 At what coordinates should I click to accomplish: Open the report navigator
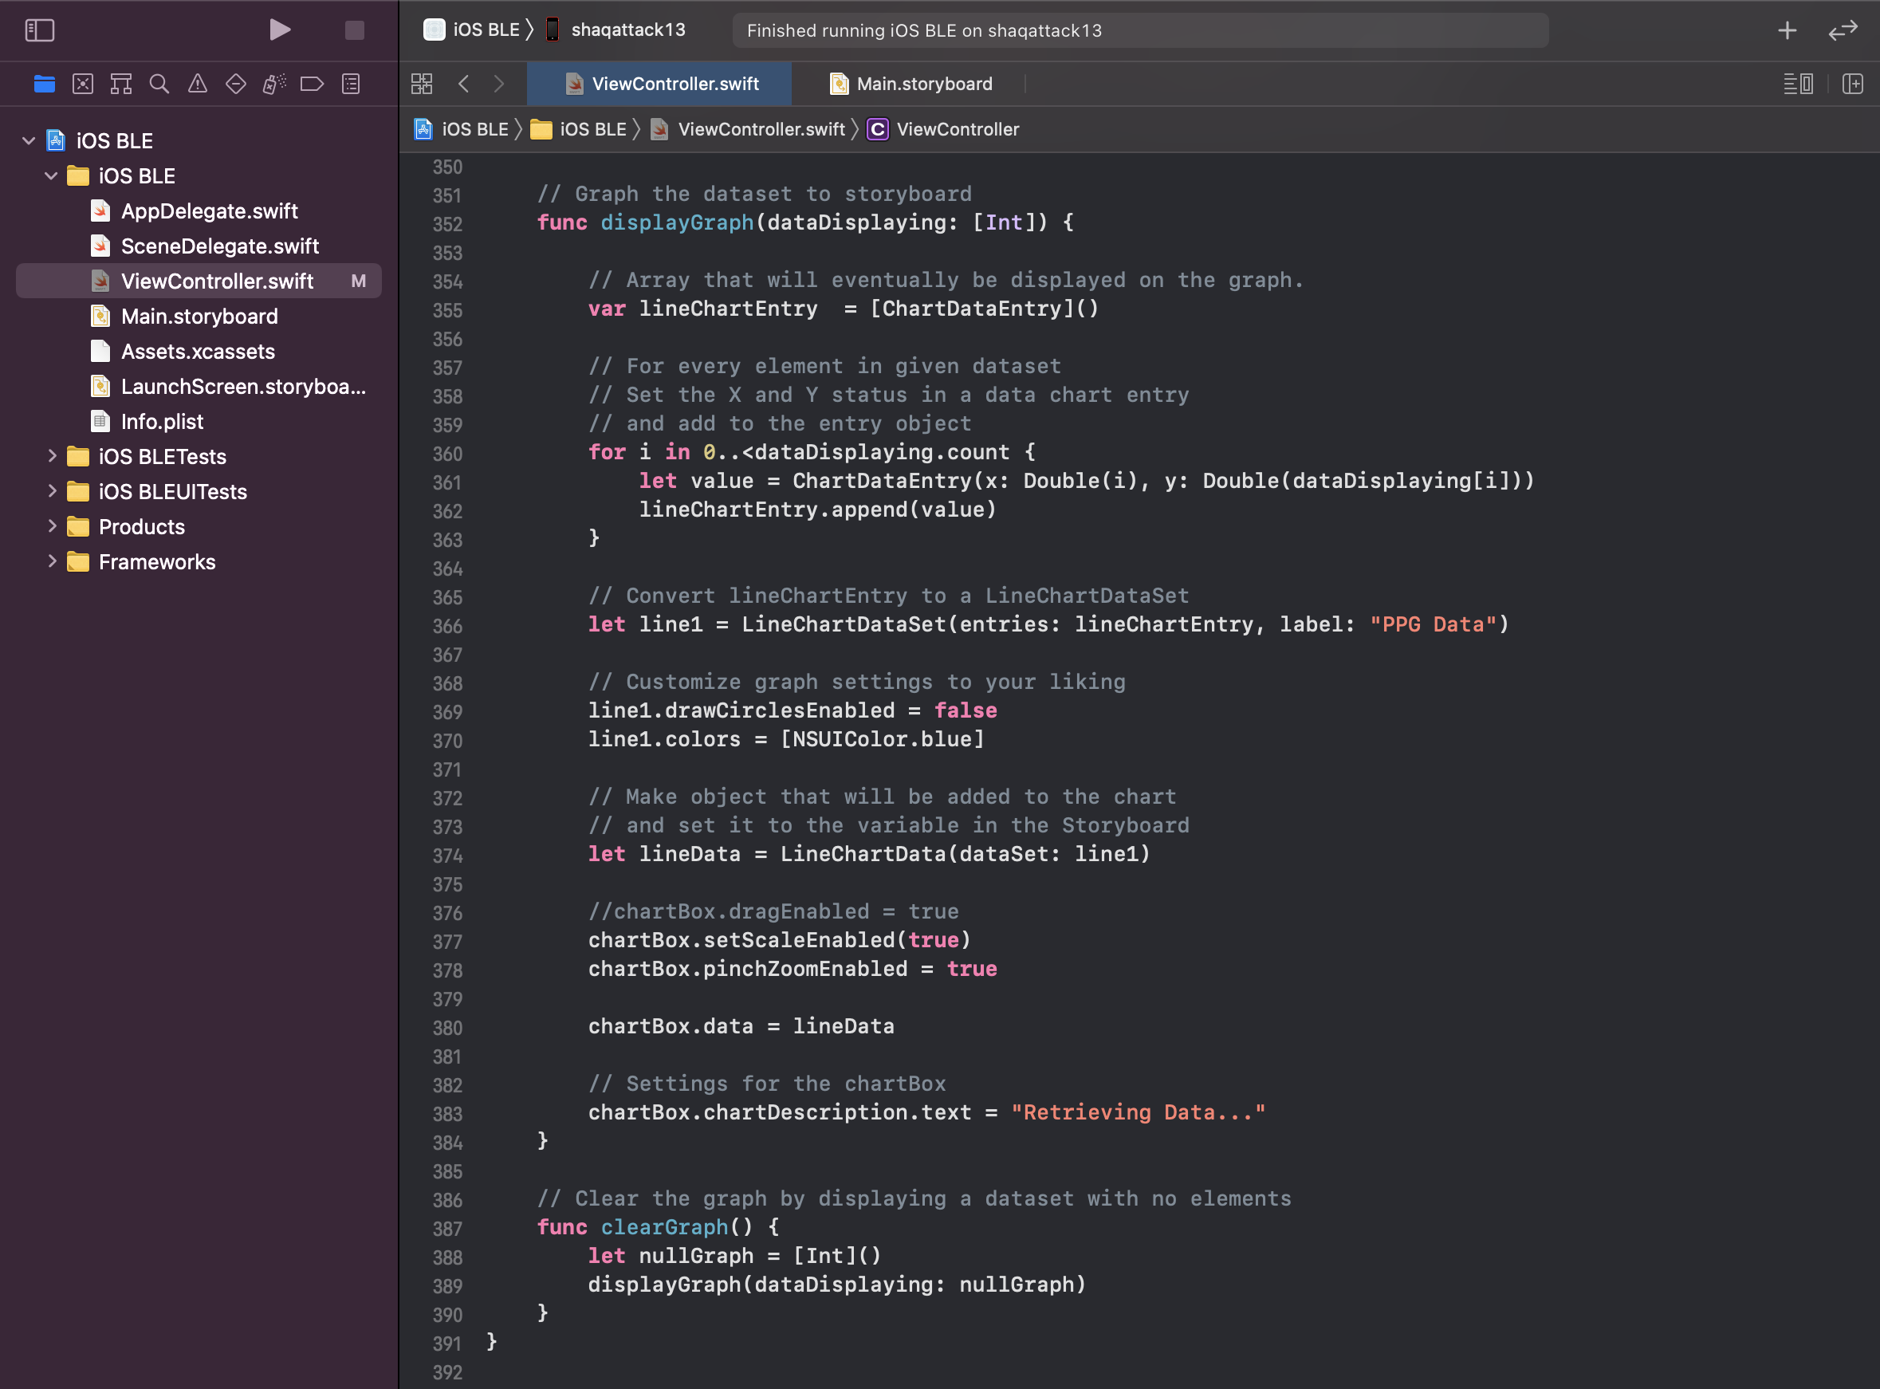pyautogui.click(x=351, y=83)
